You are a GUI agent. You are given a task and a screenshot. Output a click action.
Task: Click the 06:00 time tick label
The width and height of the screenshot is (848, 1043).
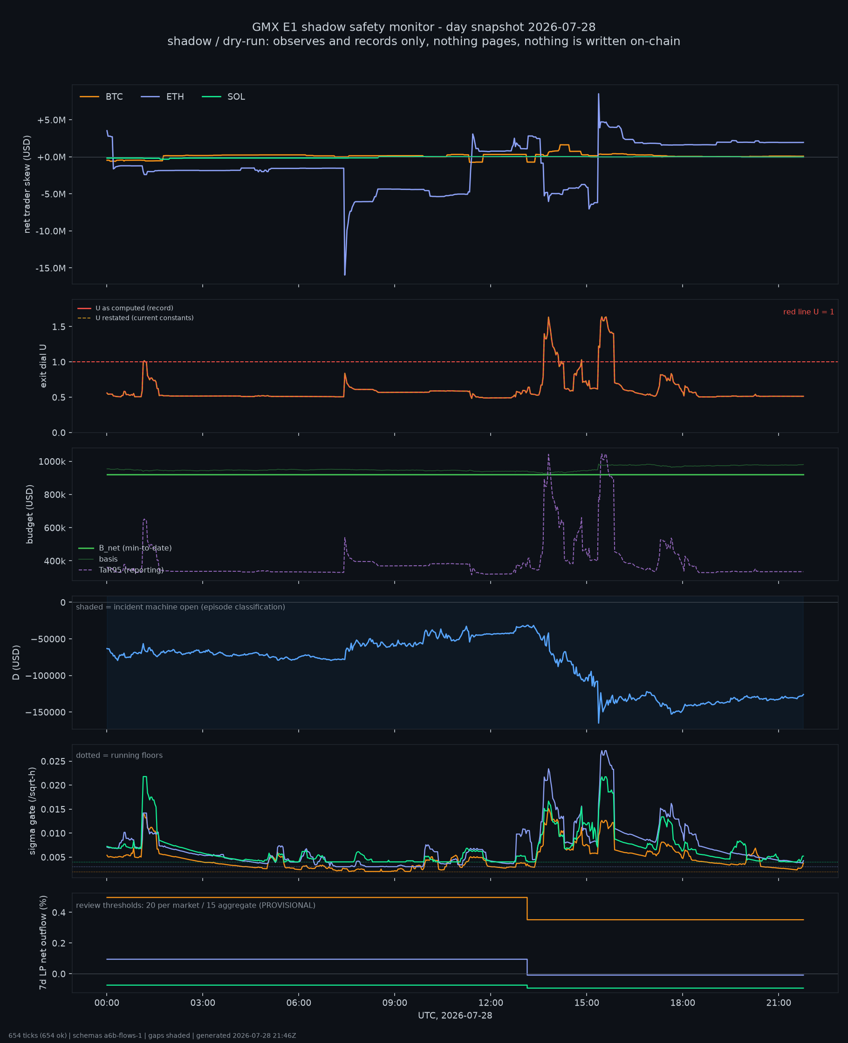coord(299,1003)
